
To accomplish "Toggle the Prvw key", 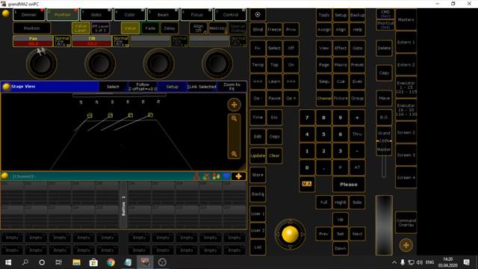I will pos(291,30).
